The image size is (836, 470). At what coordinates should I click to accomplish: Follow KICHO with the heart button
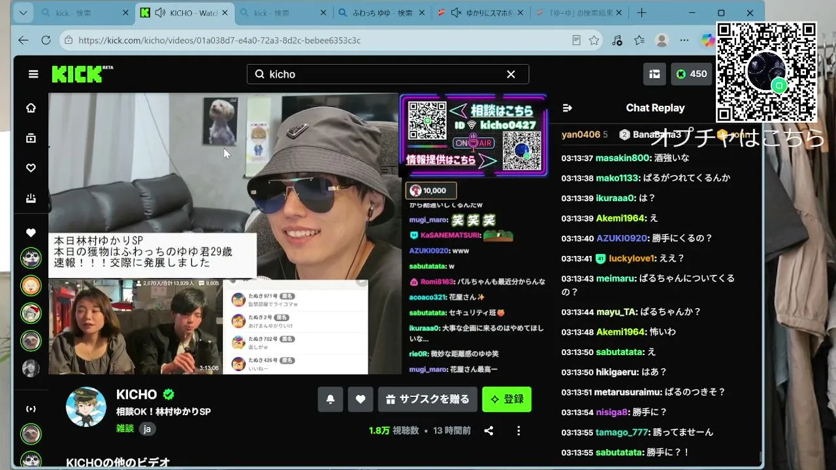(361, 399)
